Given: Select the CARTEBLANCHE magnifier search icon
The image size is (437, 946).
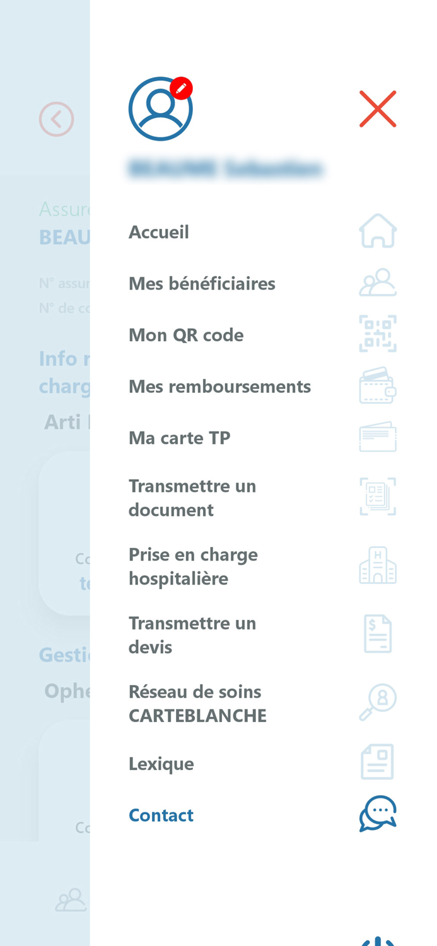Looking at the screenshot, I should click(x=378, y=702).
